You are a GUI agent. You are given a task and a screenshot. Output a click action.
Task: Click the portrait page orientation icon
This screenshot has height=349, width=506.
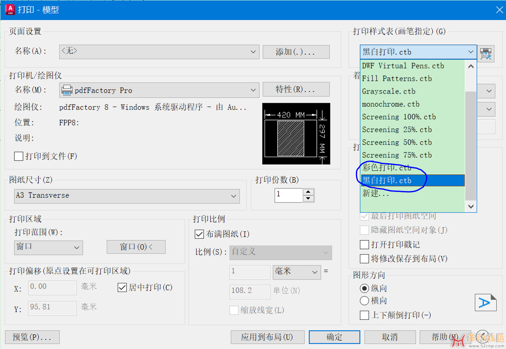pyautogui.click(x=486, y=302)
